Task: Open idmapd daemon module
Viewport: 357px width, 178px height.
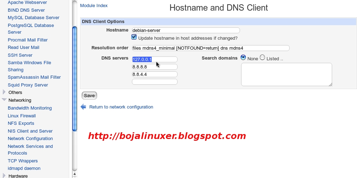Action: [24, 168]
